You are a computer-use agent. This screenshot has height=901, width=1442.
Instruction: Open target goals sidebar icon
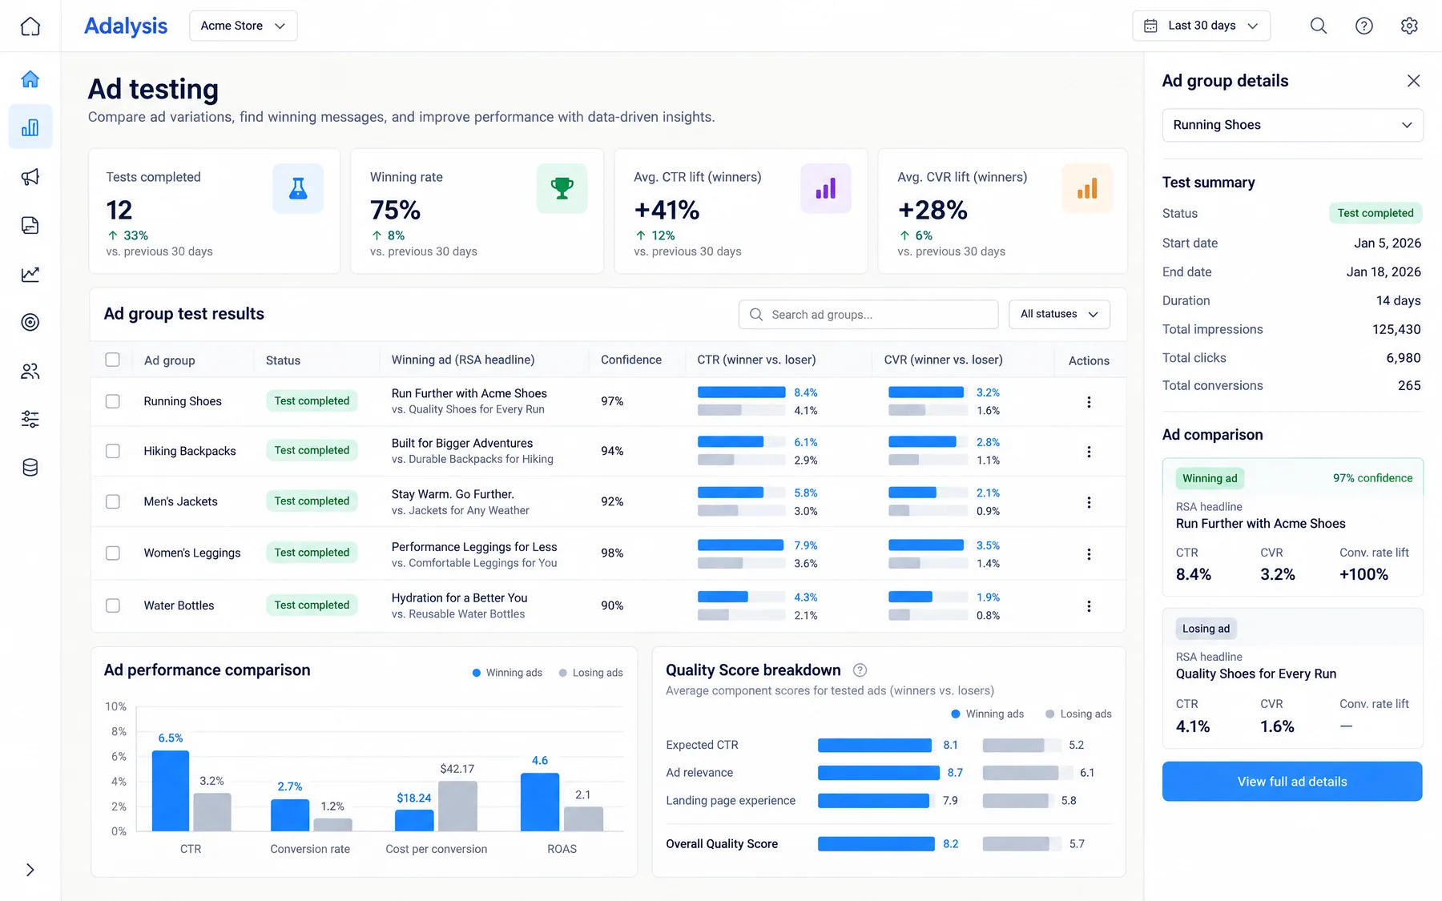coord(30,322)
